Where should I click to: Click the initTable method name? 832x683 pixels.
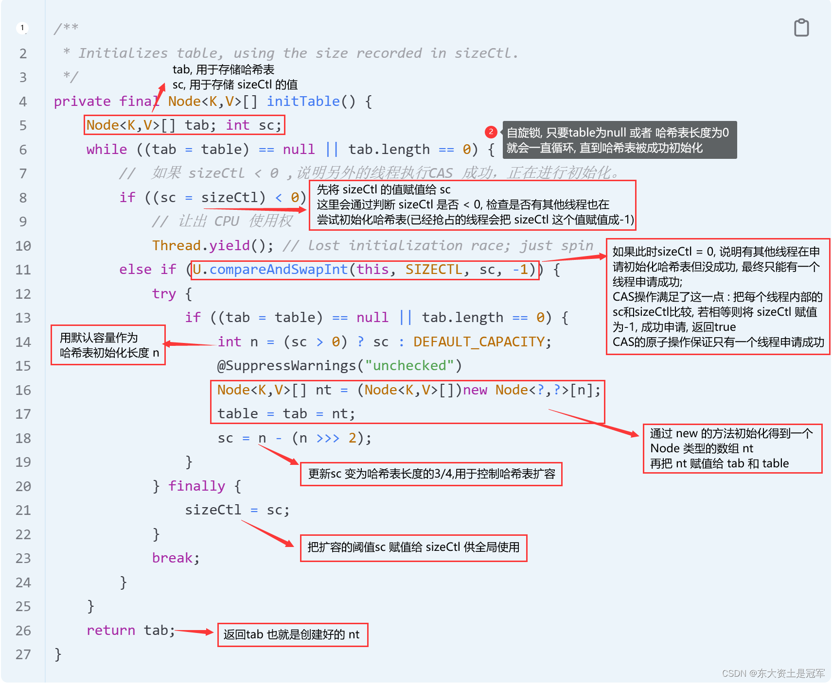point(302,101)
